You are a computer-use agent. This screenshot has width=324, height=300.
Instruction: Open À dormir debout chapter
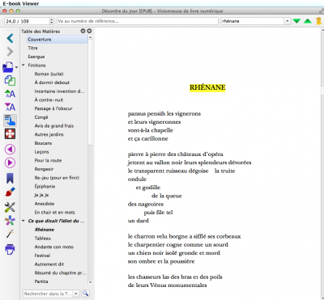pos(52,82)
